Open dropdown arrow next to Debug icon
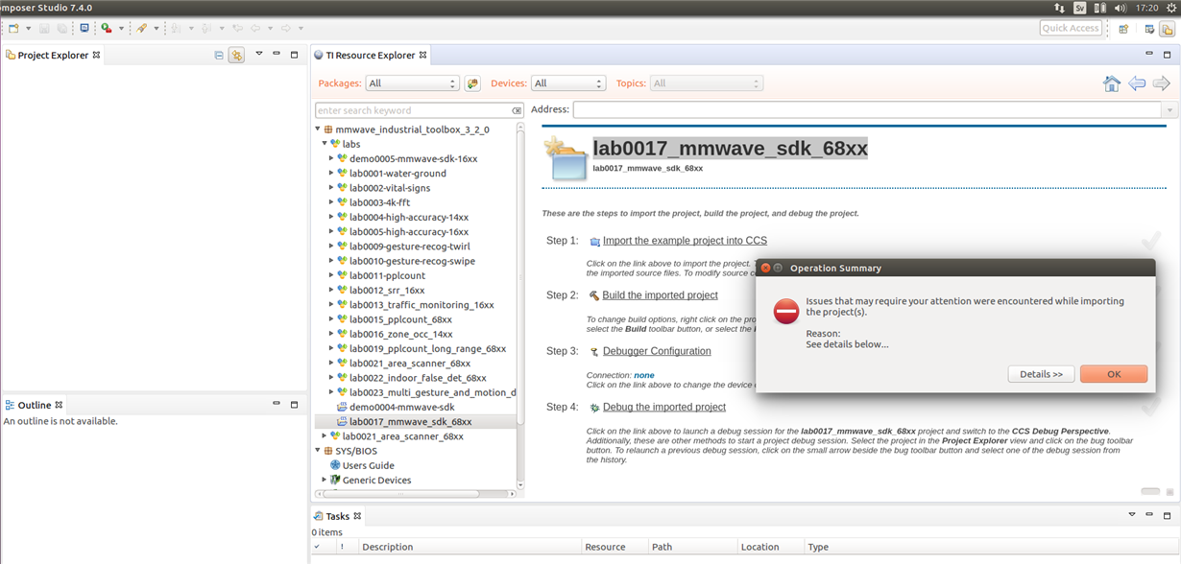This screenshot has height=564, width=1181. (x=121, y=29)
